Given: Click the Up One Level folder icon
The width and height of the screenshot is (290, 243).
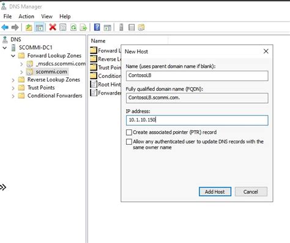Looking at the screenshot, I should (x=29, y=27).
